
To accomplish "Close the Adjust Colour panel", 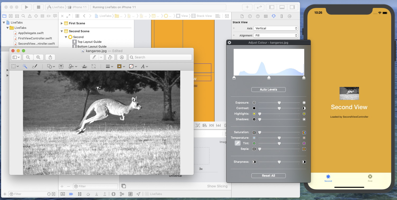I will (x=229, y=43).
